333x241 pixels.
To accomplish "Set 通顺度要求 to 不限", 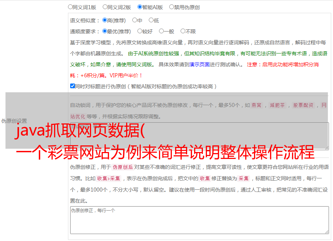I will pos(183,31).
